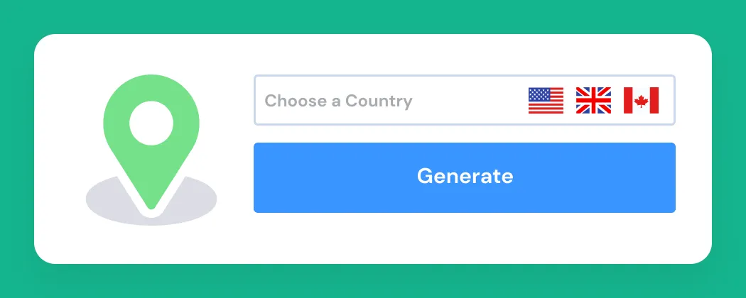Open the Choose a Country selector

tap(465, 100)
